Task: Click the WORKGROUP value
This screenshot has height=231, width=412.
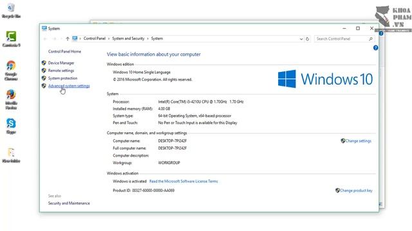Action: [169, 162]
